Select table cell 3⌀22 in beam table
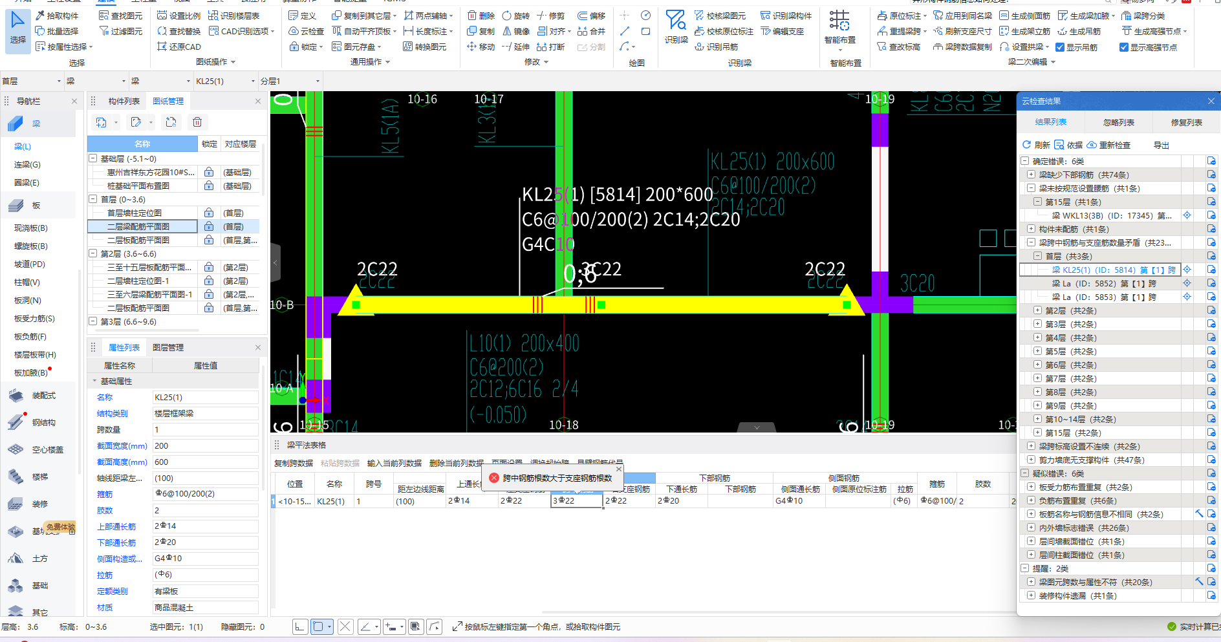 point(576,500)
